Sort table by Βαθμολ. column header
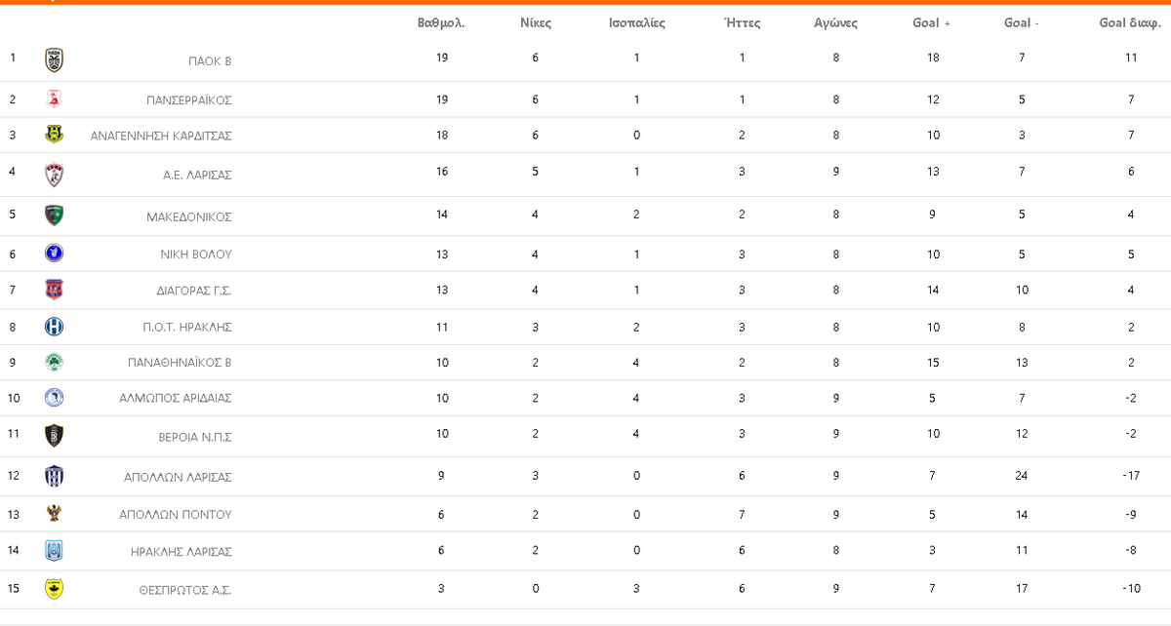 click(x=441, y=22)
